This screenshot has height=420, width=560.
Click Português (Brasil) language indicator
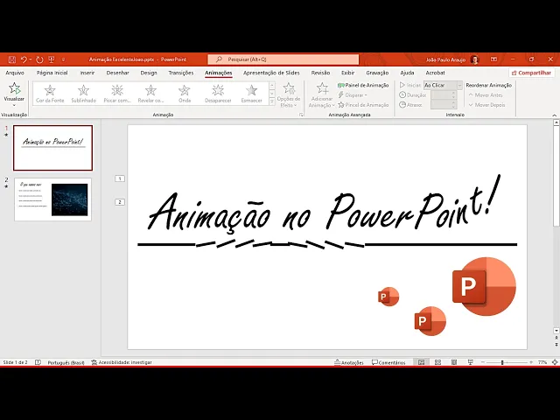click(x=66, y=362)
